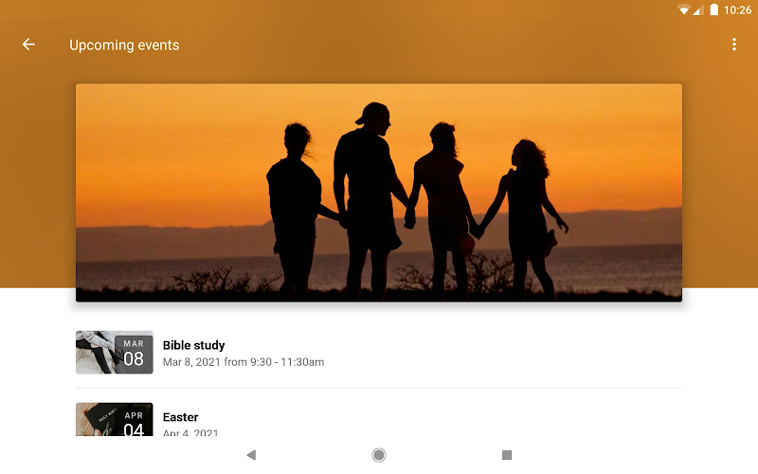Tap the APR 04 date badge

coord(134,422)
